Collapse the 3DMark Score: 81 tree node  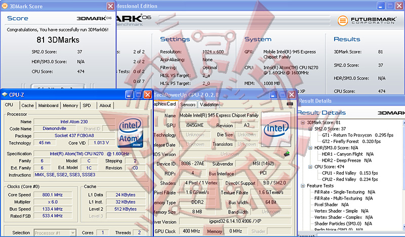tap(303, 122)
